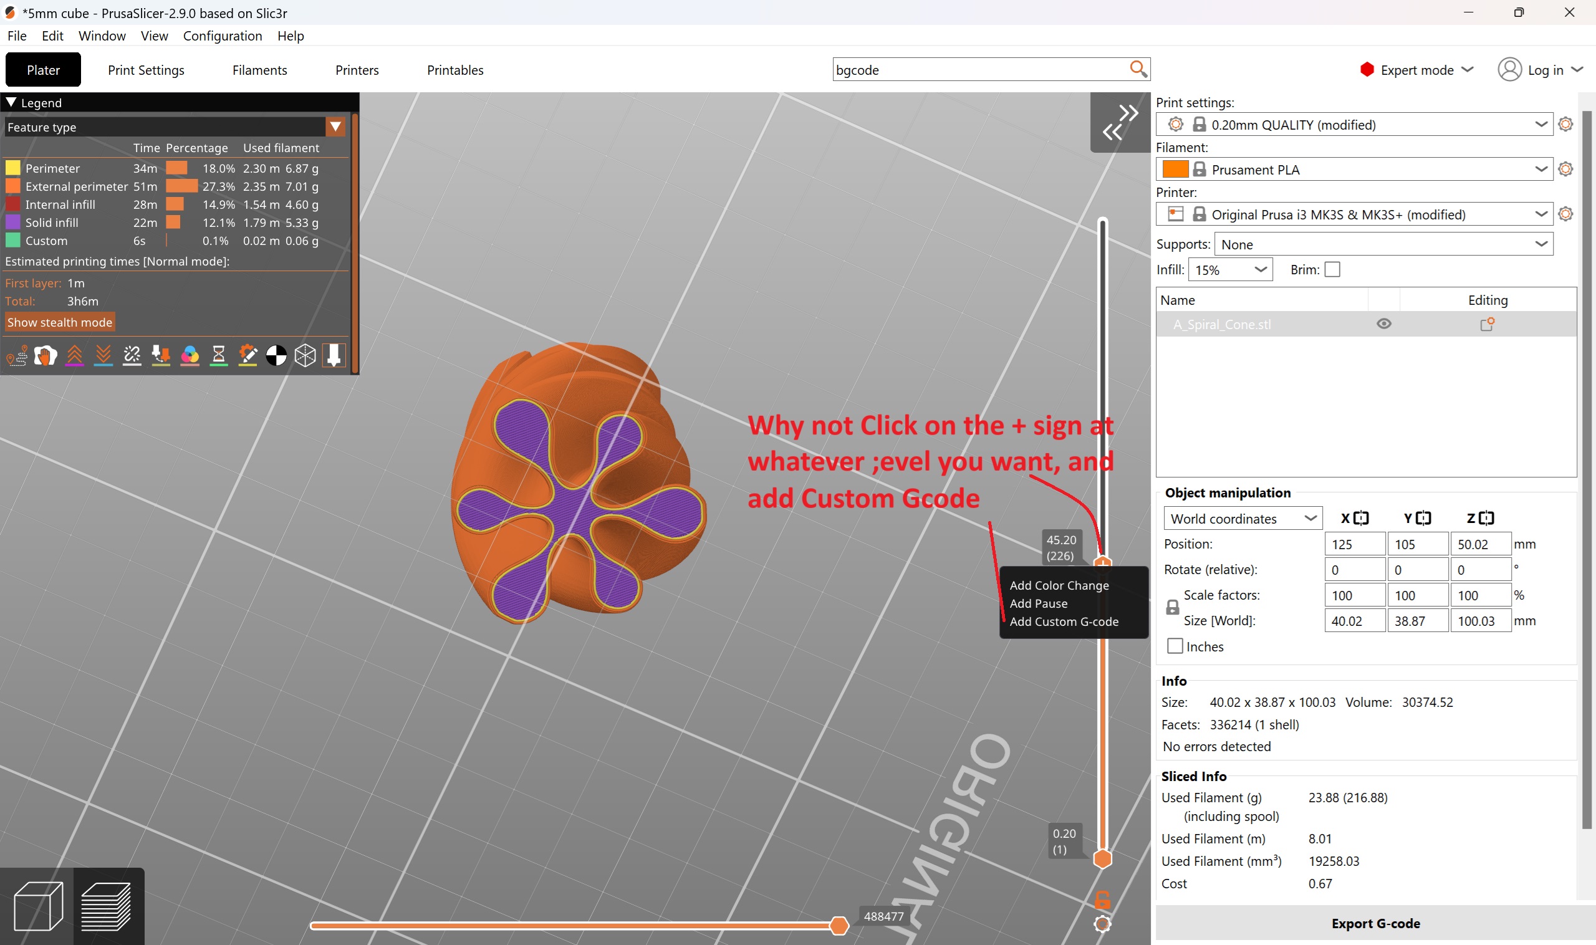Viewport: 1596px width, 945px height.
Task: Click the search magnifier icon
Action: (1138, 69)
